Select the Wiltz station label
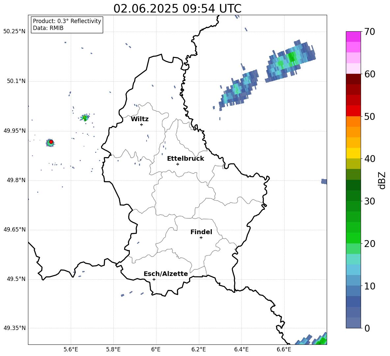Viewport: 390px width, 356px height. 140,119
